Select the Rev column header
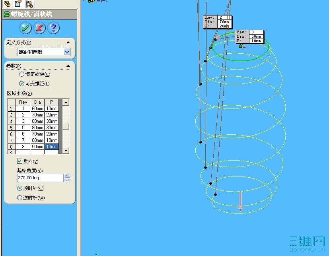329x256 pixels. pos(23,102)
